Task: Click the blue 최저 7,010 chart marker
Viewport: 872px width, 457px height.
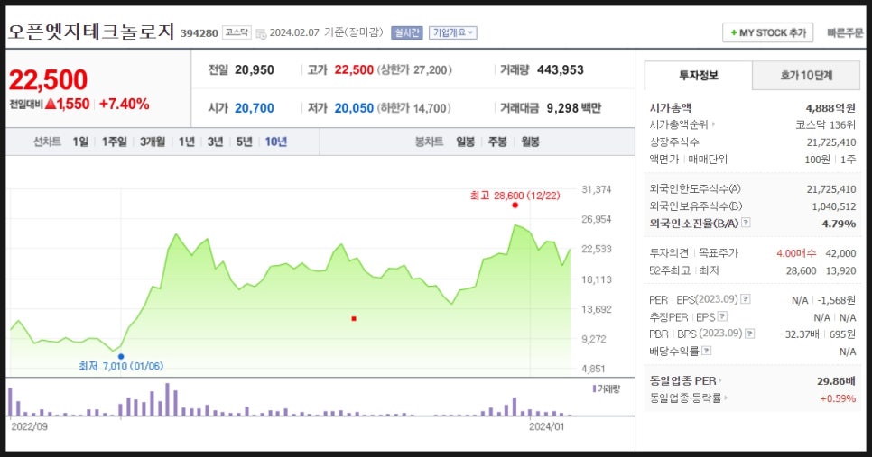Action: click(121, 356)
